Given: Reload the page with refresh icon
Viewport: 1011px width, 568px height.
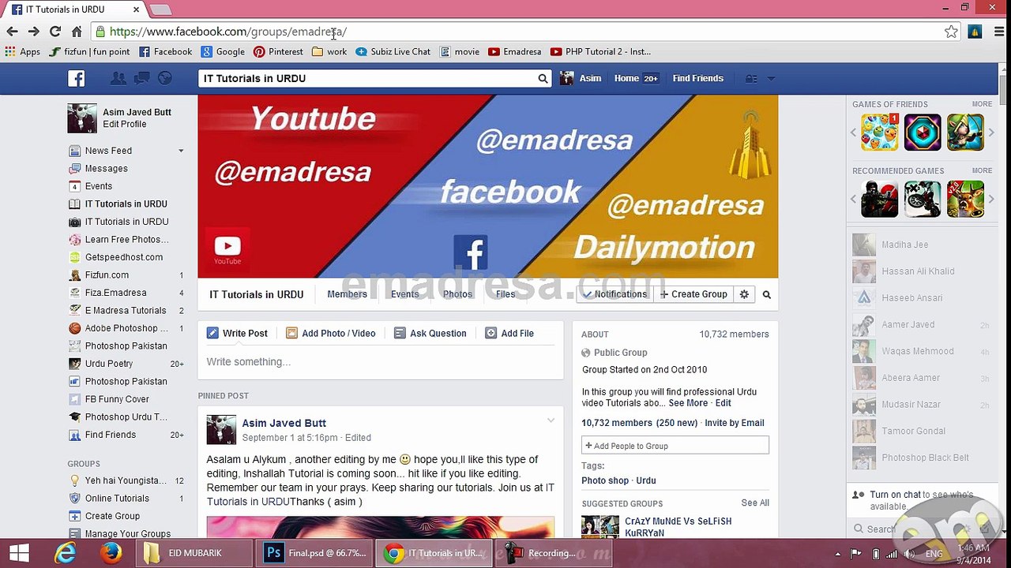Looking at the screenshot, I should click(x=54, y=32).
